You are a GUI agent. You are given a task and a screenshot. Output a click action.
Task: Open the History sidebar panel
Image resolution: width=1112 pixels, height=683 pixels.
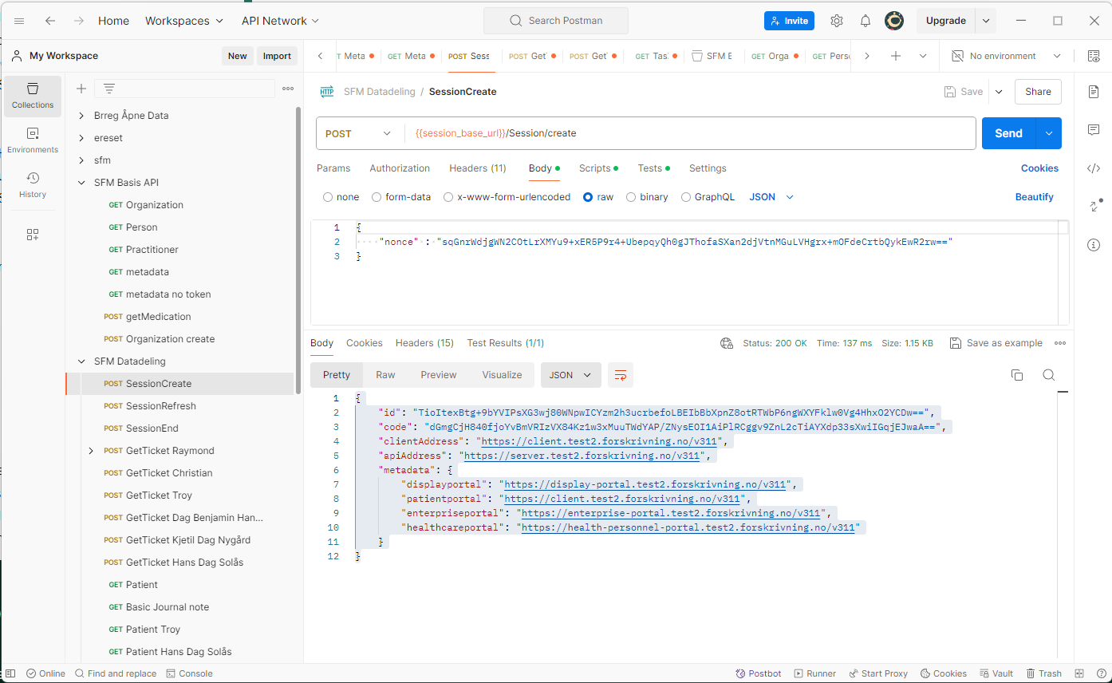[x=33, y=185]
